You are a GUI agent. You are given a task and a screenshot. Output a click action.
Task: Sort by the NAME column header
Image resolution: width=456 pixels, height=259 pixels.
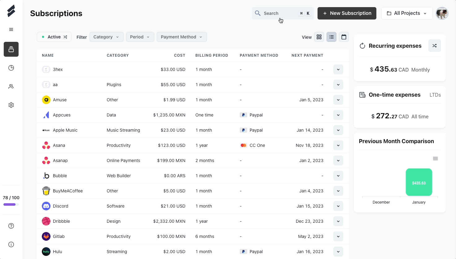pyautogui.click(x=48, y=55)
